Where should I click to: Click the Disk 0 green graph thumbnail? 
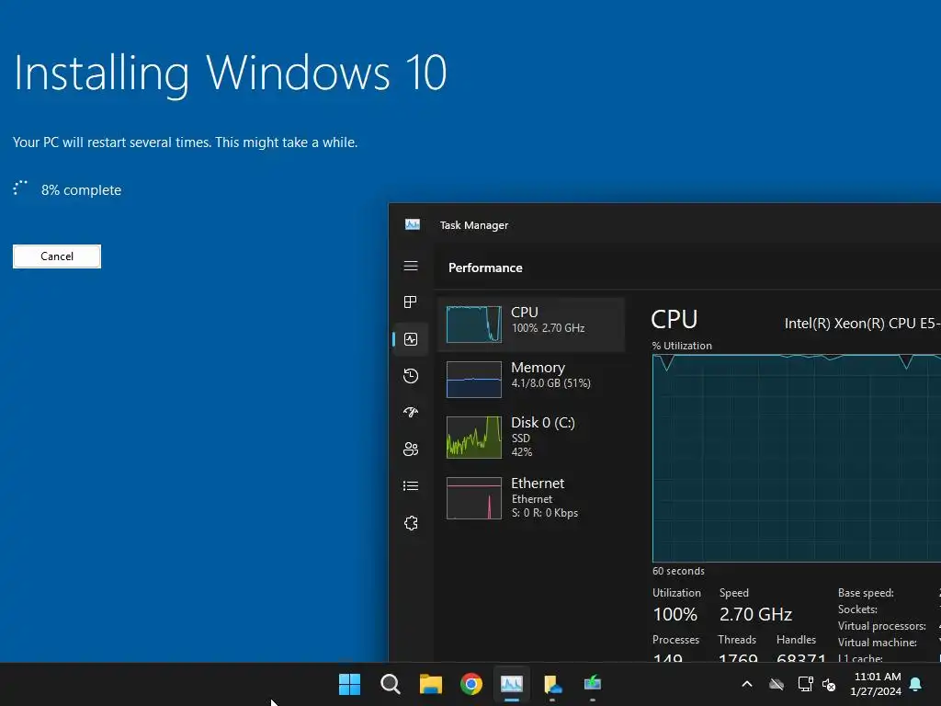click(474, 437)
